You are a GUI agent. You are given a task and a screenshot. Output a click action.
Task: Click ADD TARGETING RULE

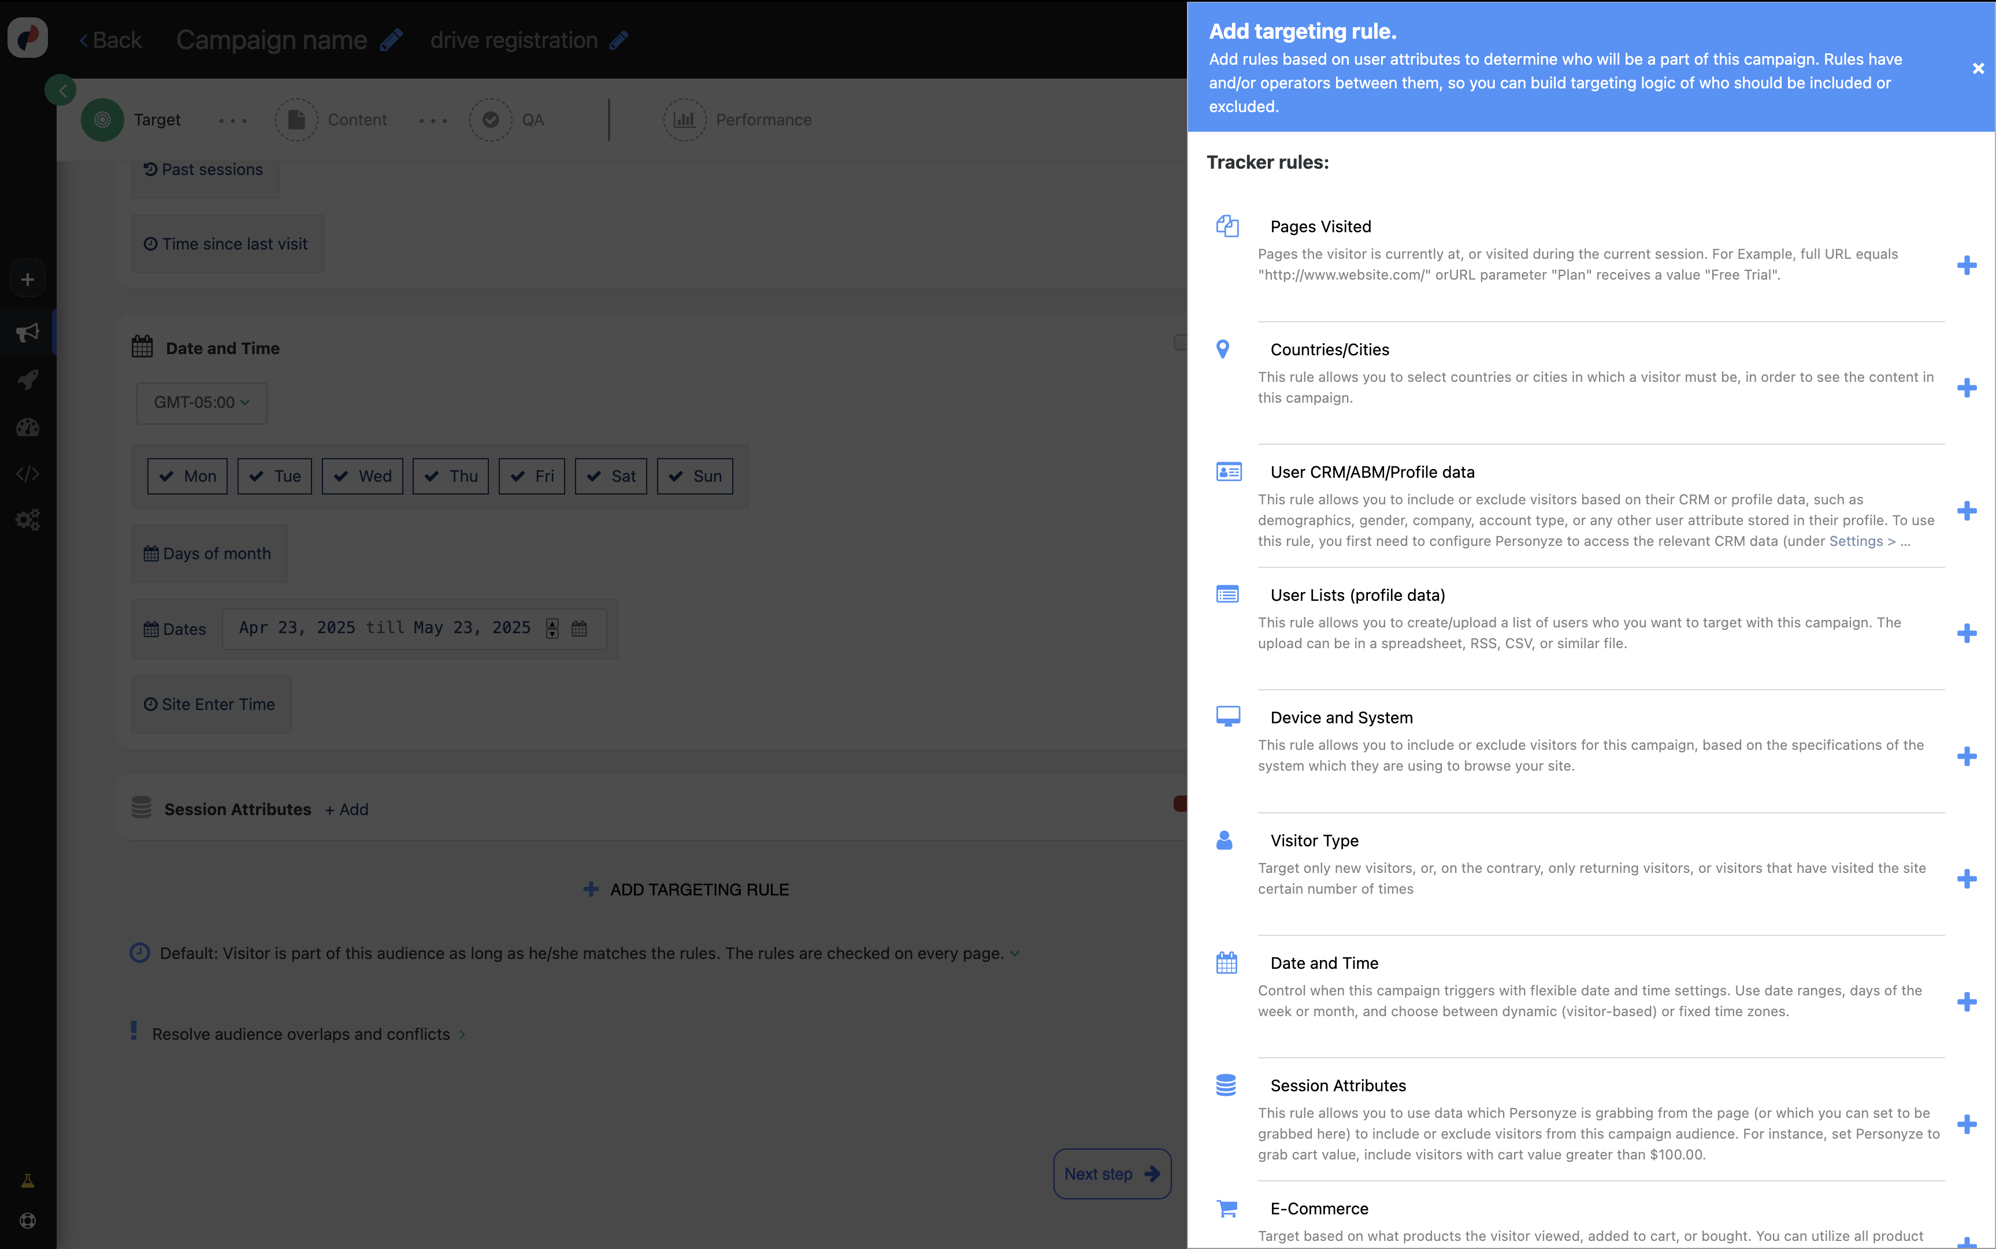[x=686, y=890]
